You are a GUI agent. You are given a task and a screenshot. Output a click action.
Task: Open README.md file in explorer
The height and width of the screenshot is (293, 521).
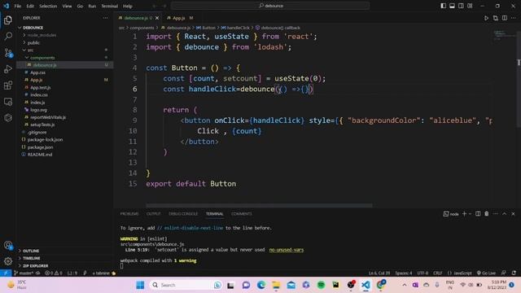pyautogui.click(x=40, y=155)
